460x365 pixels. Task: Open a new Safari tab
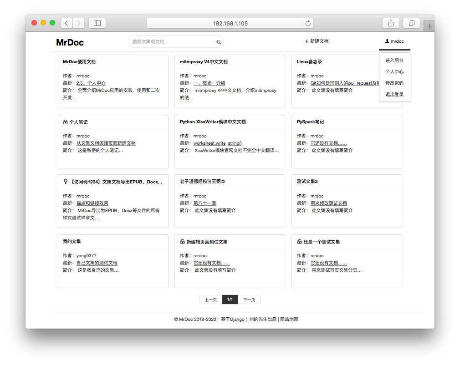click(429, 26)
